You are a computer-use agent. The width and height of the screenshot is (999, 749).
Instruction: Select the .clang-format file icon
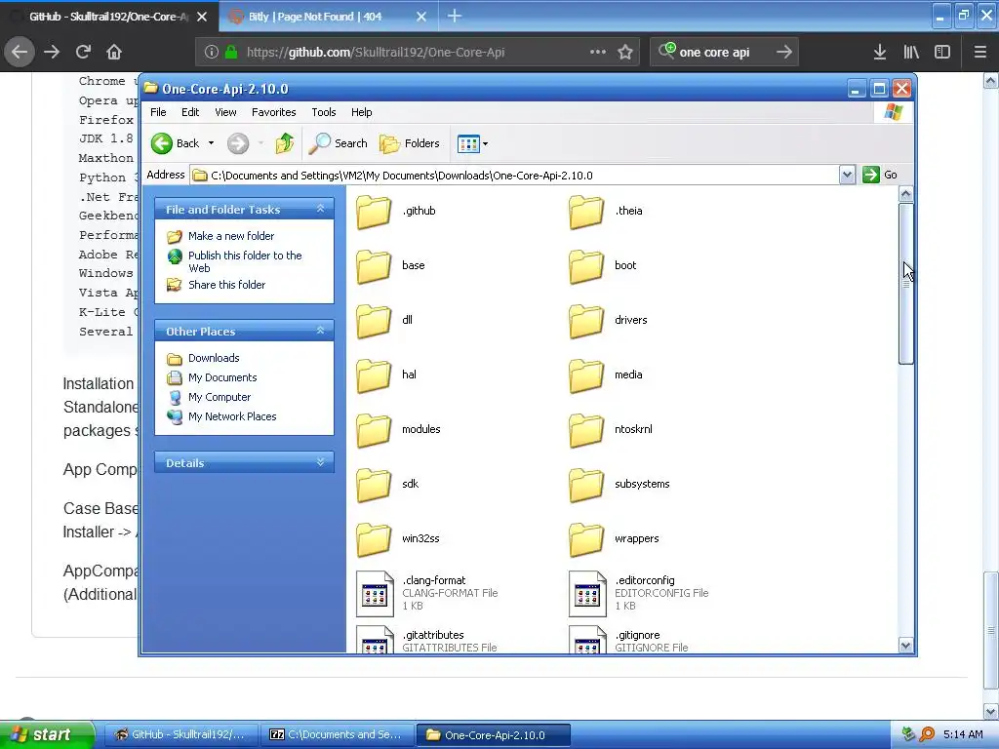375,594
